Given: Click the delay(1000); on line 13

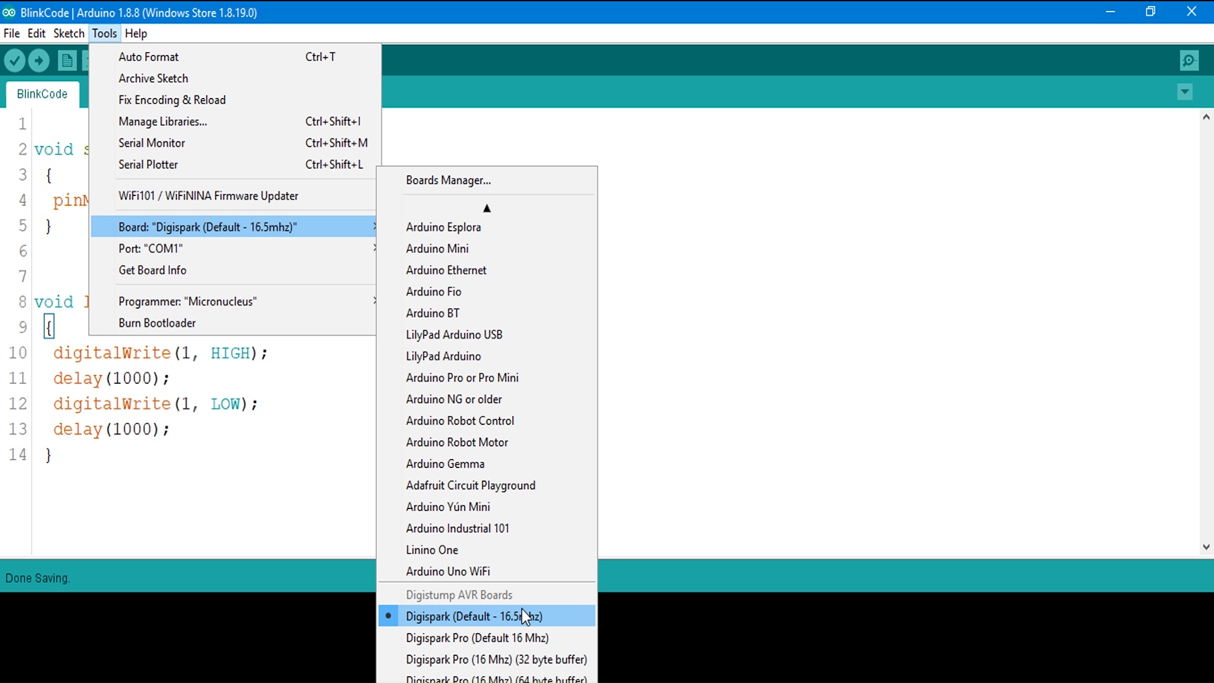Looking at the screenshot, I should coord(112,429).
